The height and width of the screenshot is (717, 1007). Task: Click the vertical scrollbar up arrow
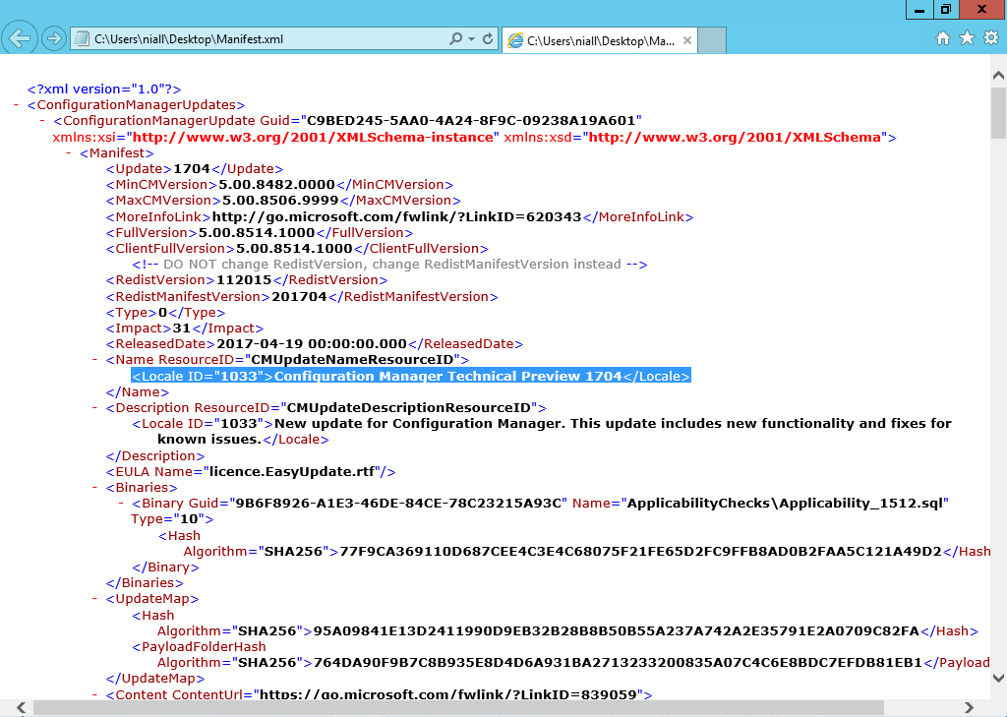(998, 75)
